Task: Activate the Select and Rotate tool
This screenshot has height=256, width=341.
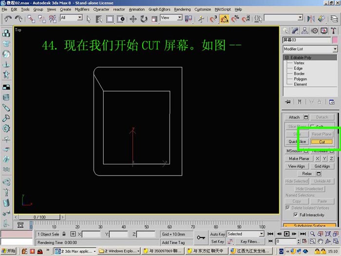Action: [144, 19]
